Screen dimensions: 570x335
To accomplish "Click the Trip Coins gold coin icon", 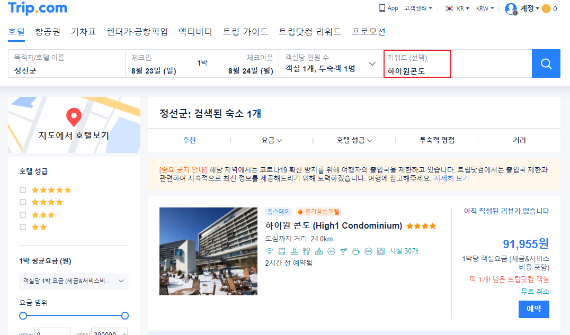I will (x=546, y=8).
